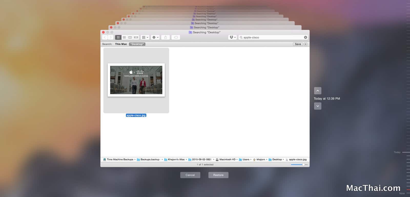The width and height of the screenshot is (410, 197).
Task: Go to newer backup with down arrow
Action: 317,106
